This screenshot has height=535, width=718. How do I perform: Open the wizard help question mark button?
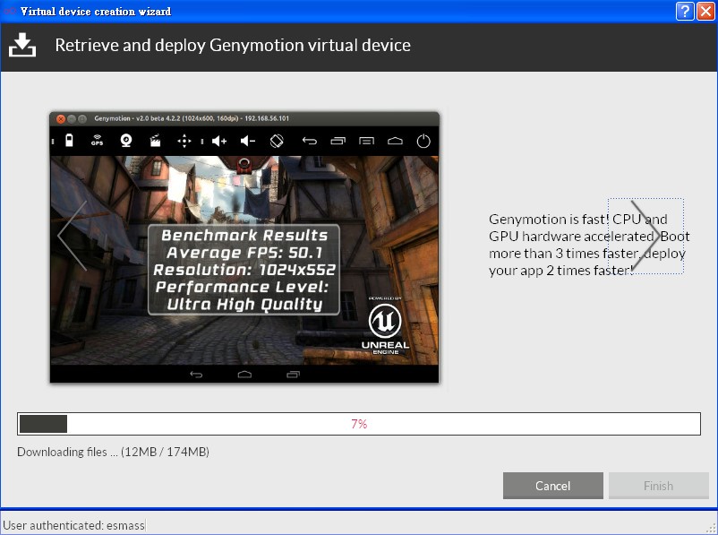685,12
